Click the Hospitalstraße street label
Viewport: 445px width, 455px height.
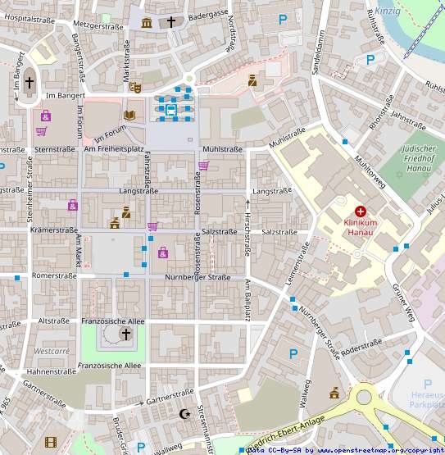pyautogui.click(x=30, y=19)
